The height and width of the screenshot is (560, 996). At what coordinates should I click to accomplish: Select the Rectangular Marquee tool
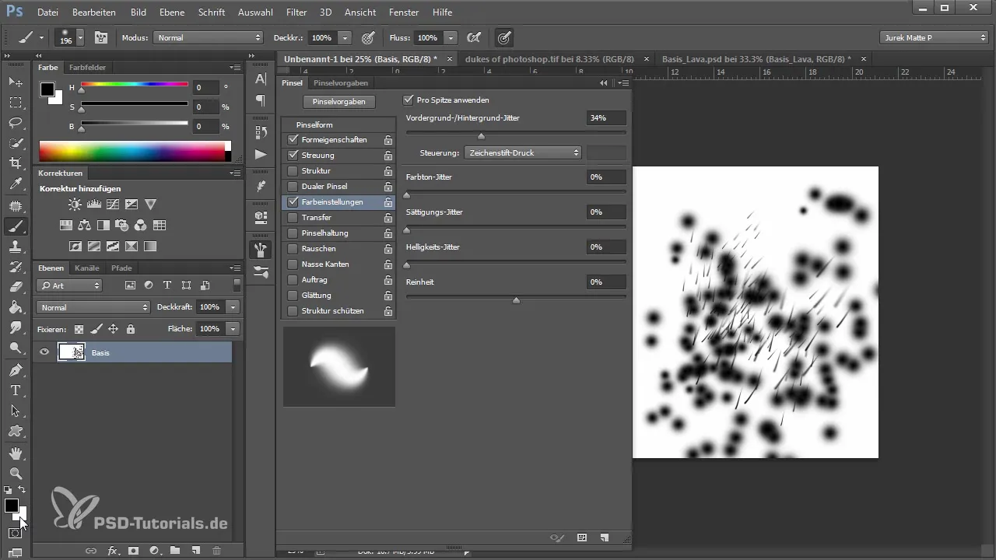15,102
